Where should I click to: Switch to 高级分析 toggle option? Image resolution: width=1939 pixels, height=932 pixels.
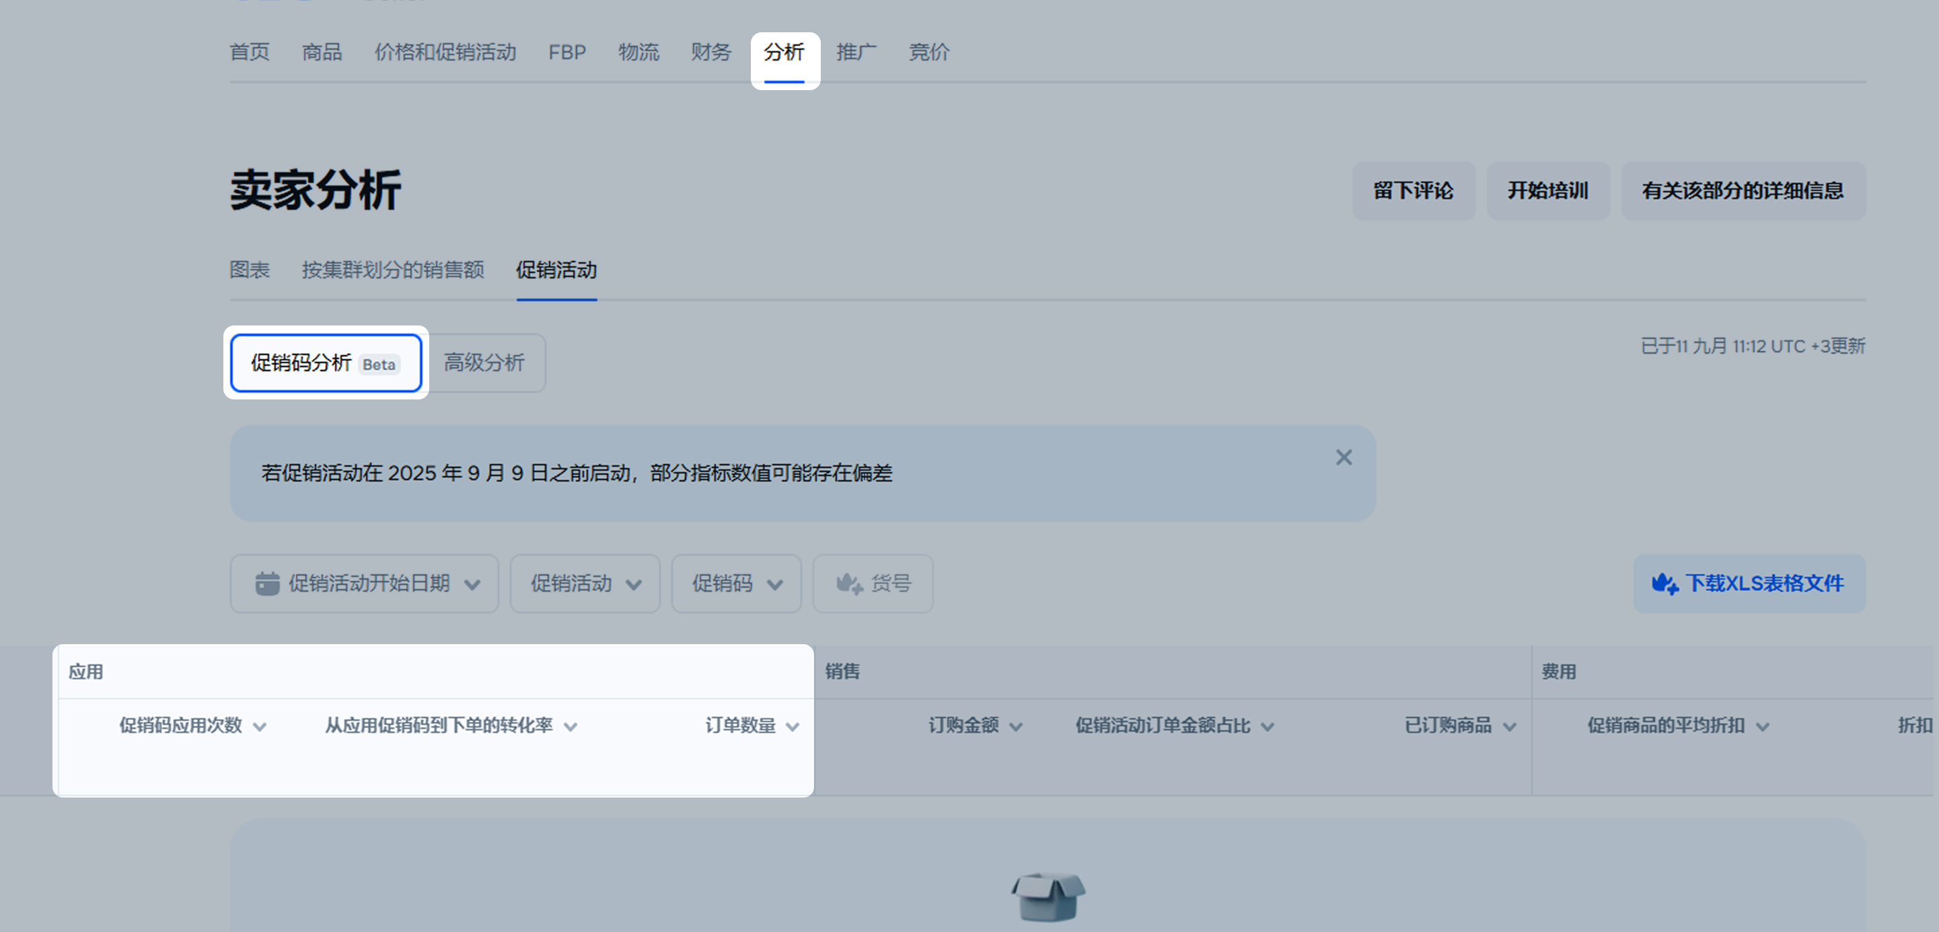[484, 363]
